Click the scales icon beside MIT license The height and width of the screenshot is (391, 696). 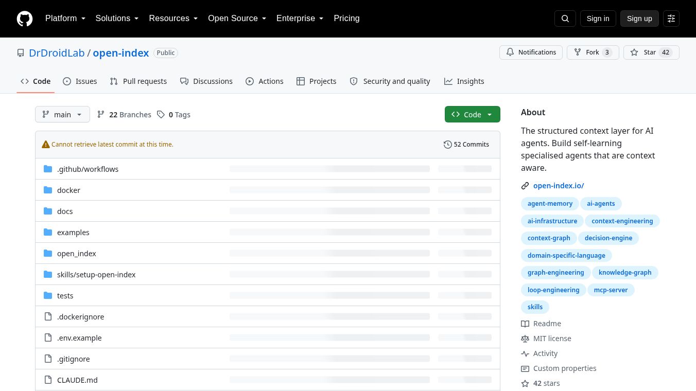525,339
